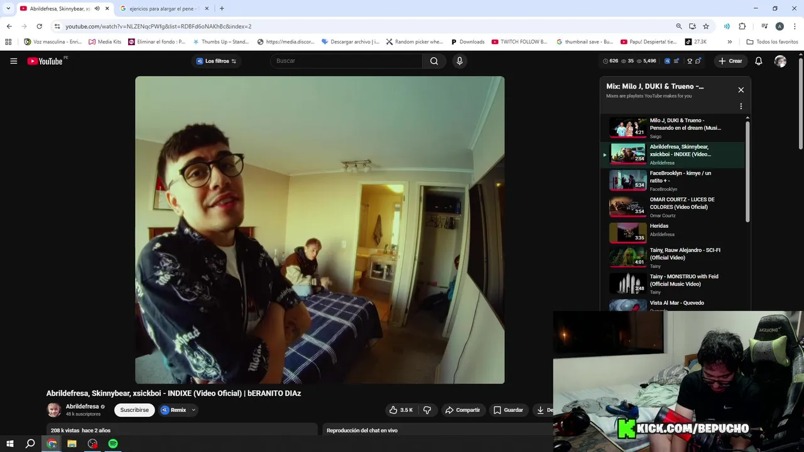Go back in browser history
Image resolution: width=804 pixels, height=452 pixels.
[x=9, y=26]
